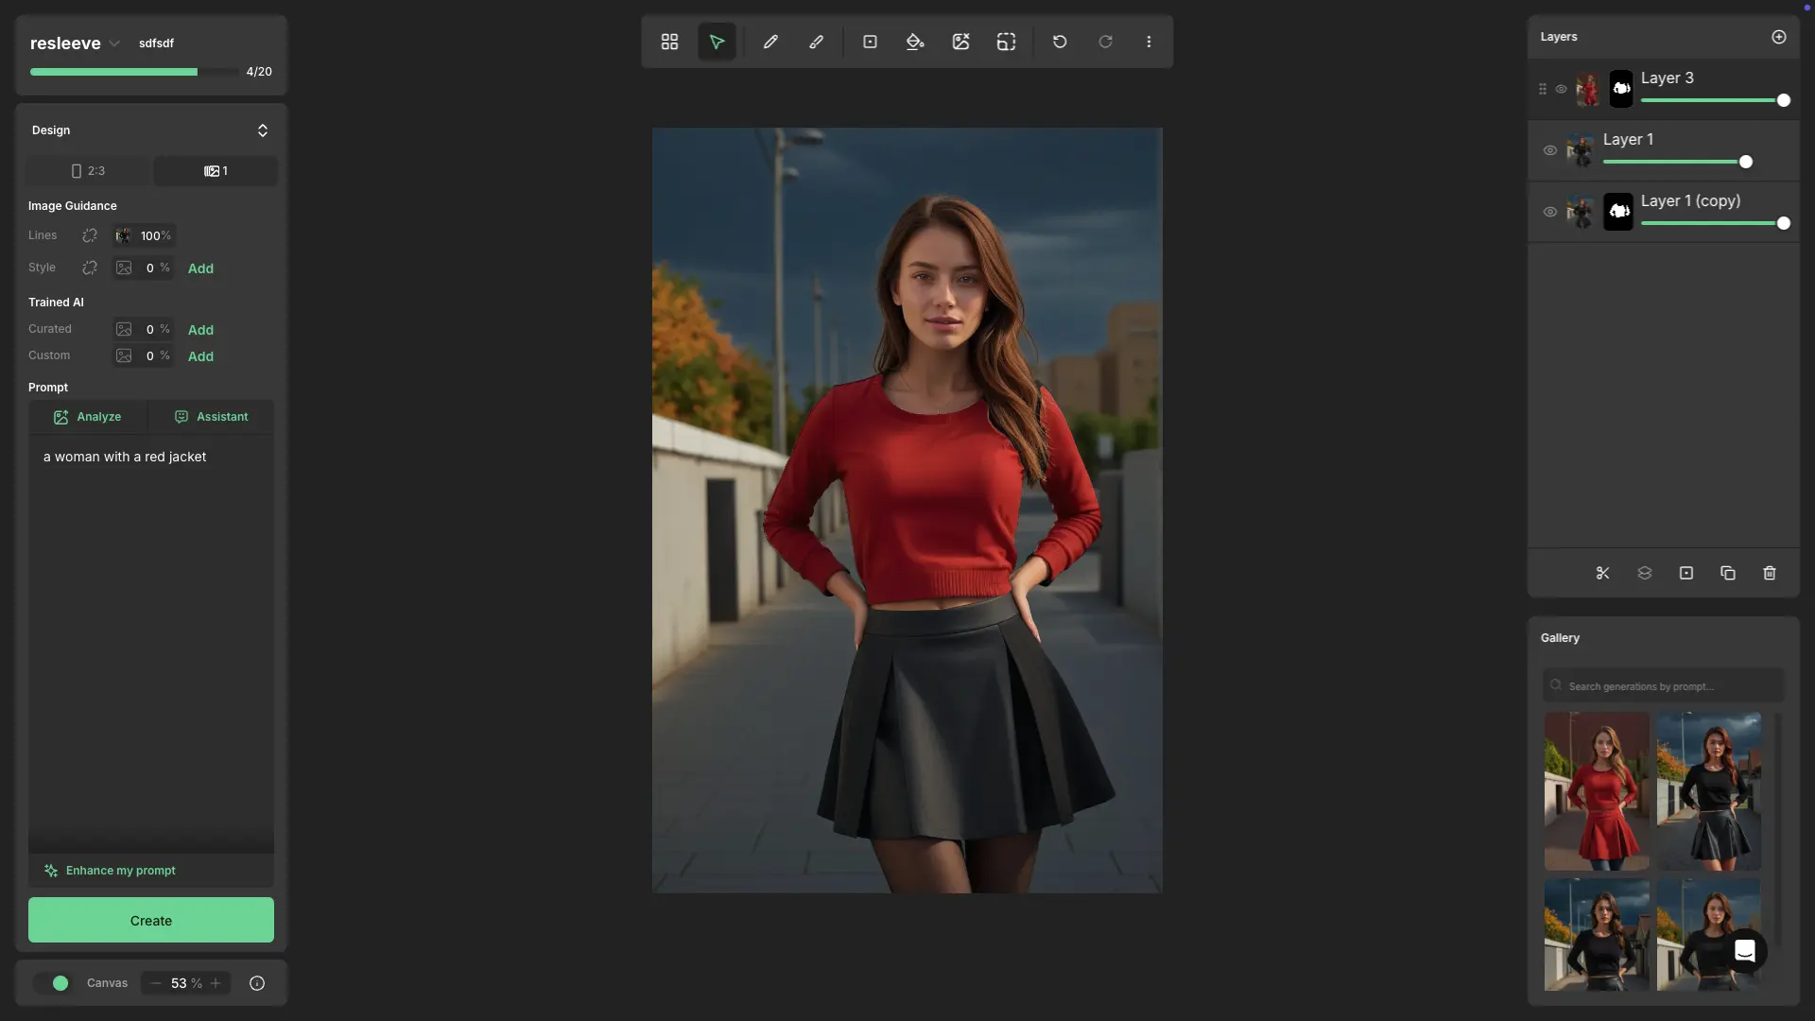Open the grid view icon in toolbar

[x=669, y=42]
